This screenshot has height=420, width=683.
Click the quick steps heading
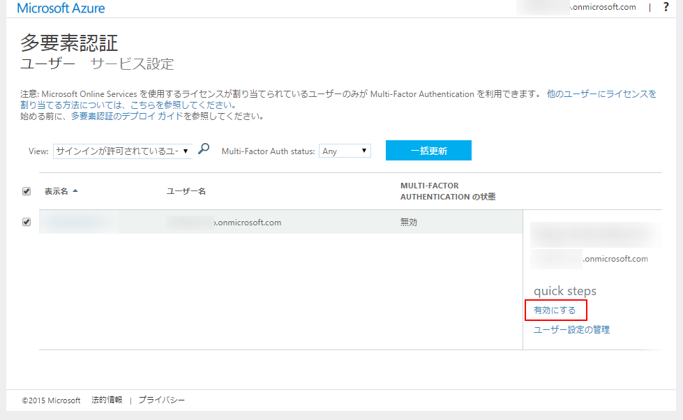(565, 291)
